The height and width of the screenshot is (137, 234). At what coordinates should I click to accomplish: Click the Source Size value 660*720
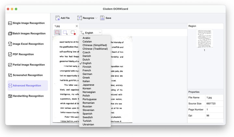click(x=211, y=104)
